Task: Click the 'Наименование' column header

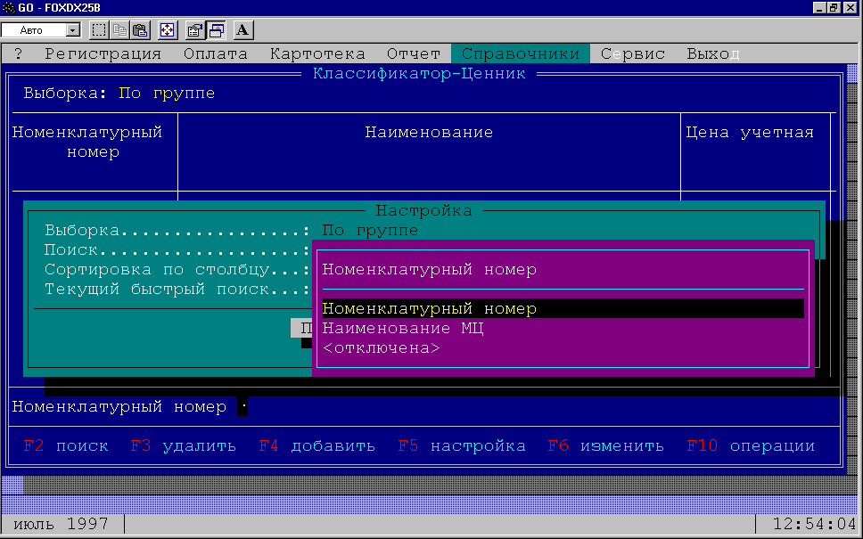Action: click(430, 133)
